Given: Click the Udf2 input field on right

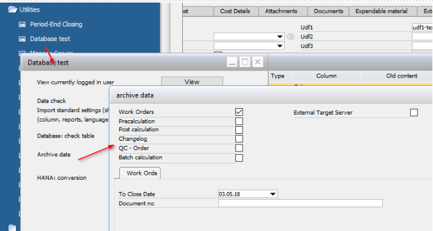Looking at the screenshot, I should pos(422,36).
